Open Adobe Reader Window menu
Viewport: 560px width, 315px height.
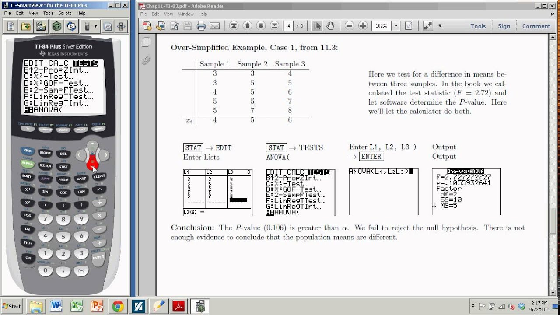pyautogui.click(x=185, y=14)
